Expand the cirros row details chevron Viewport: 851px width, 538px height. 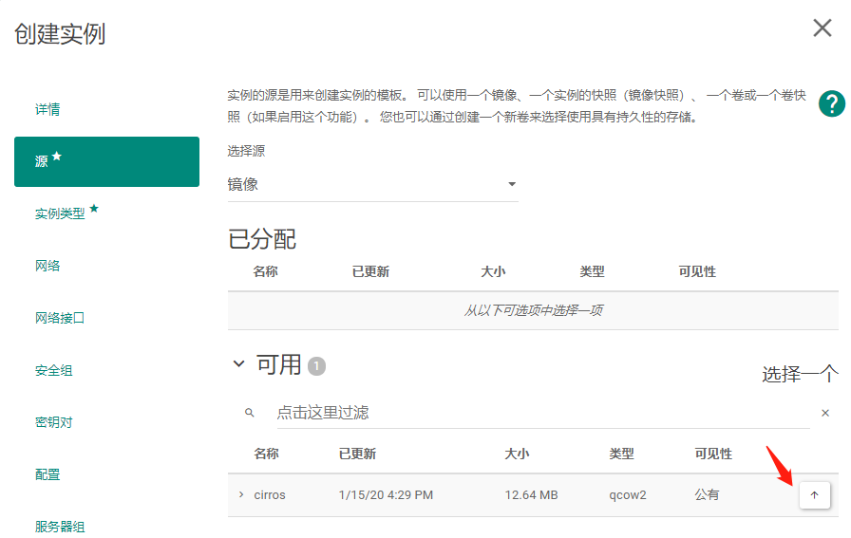(241, 494)
